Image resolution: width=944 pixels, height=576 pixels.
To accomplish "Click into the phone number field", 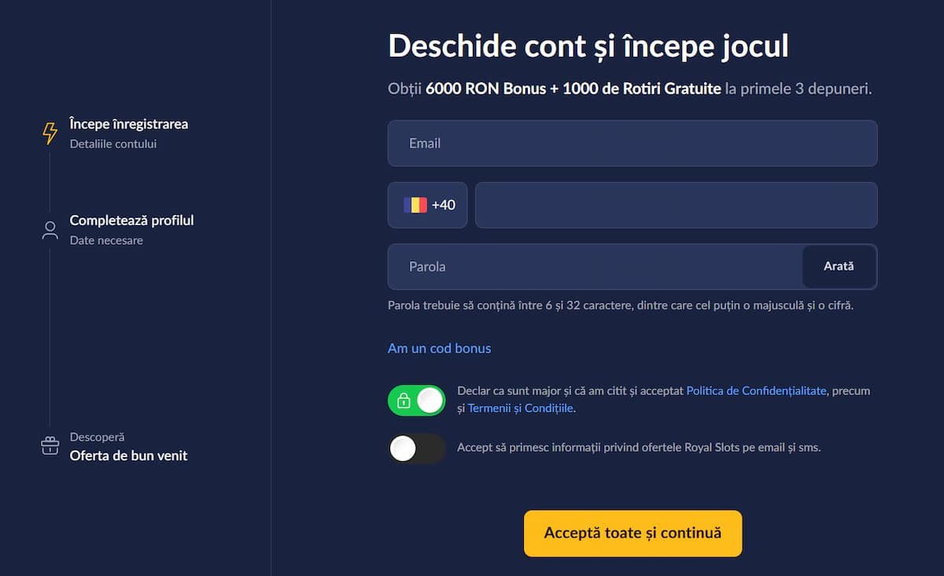I will (676, 205).
